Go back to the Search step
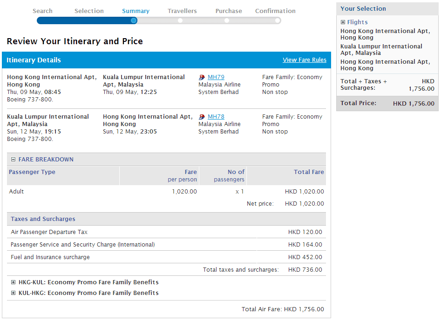441x321 pixels. tap(42, 11)
